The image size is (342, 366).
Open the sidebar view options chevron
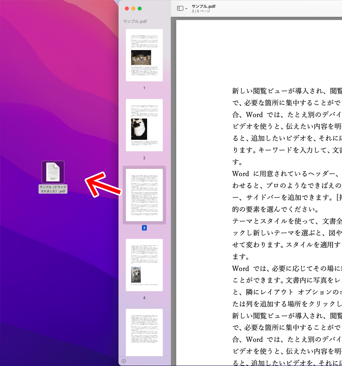tap(186, 9)
